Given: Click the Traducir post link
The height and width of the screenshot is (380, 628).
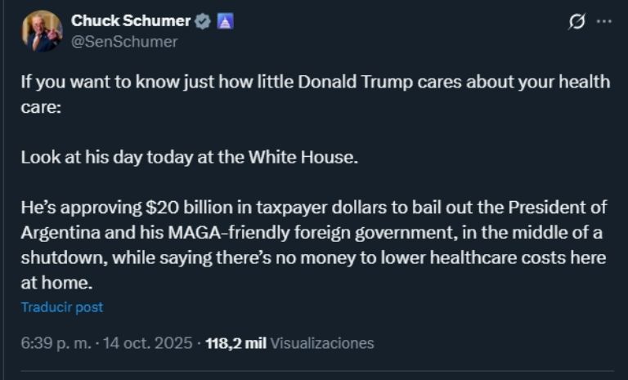Looking at the screenshot, I should point(62,307).
